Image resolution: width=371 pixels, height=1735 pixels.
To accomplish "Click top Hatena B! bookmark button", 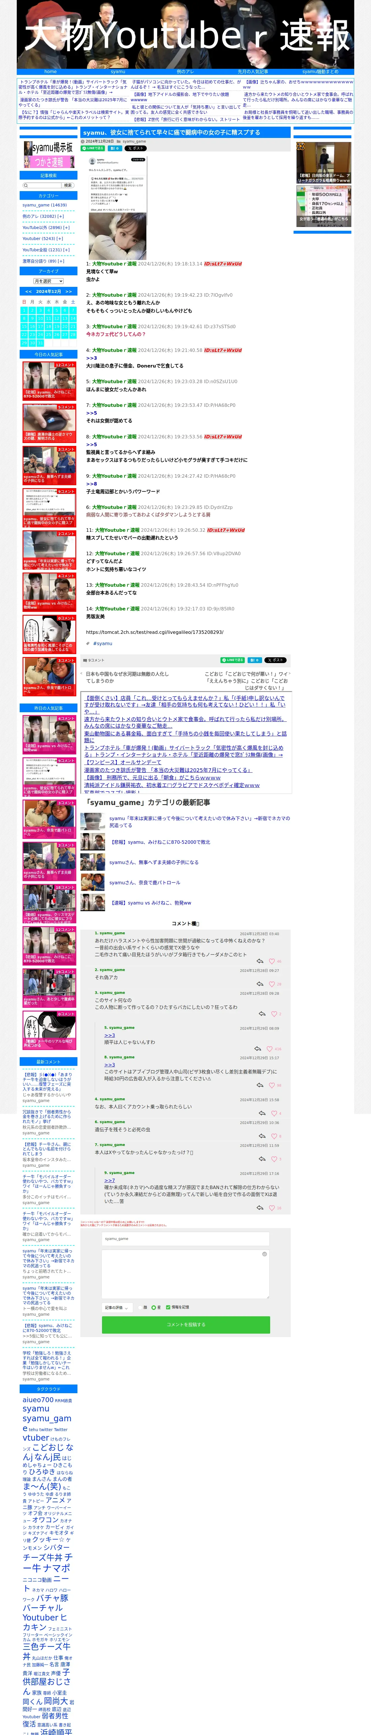I will coord(114,148).
